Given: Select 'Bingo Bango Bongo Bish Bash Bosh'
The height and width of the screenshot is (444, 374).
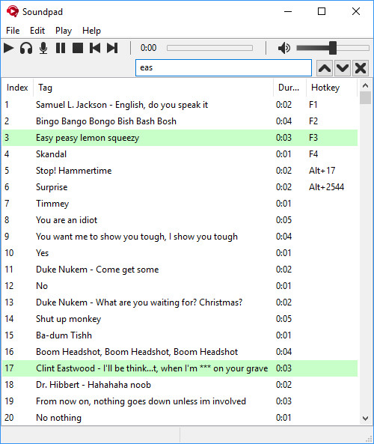Looking at the screenshot, I should coord(180,121).
